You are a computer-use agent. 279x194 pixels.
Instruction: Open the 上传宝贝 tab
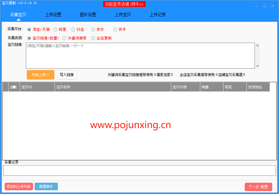[x=123, y=15]
